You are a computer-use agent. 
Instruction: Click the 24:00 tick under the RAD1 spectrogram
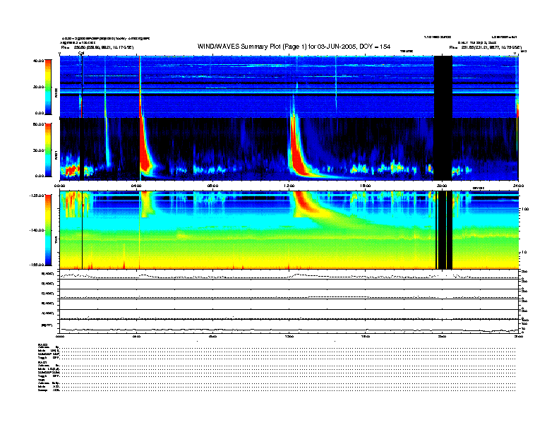(x=518, y=186)
